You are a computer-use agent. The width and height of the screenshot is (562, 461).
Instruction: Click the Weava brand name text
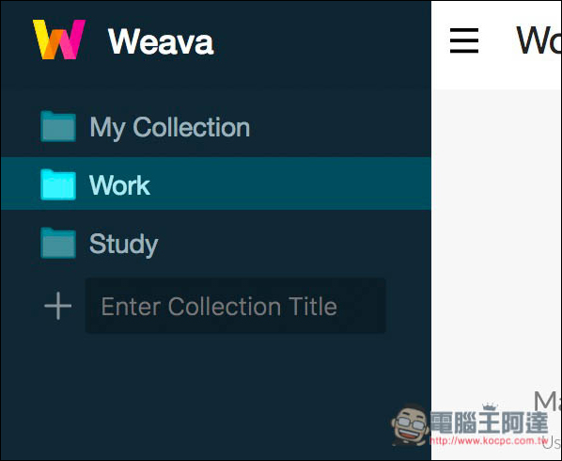161,42
